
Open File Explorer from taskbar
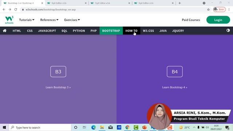pos(102,127)
